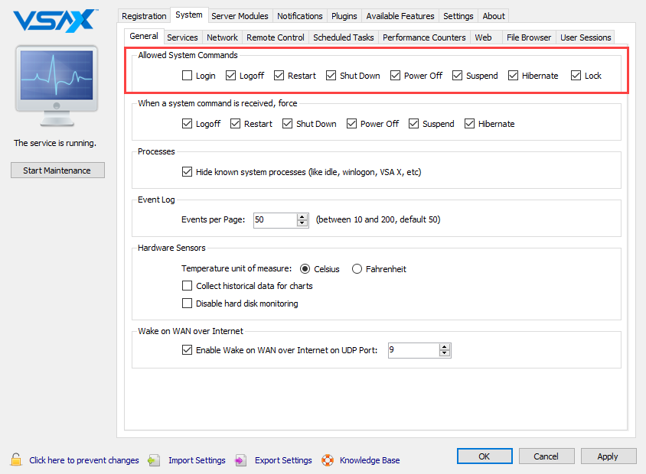This screenshot has width=646, height=474.
Task: Enable the Login allowed system command
Action: [187, 76]
